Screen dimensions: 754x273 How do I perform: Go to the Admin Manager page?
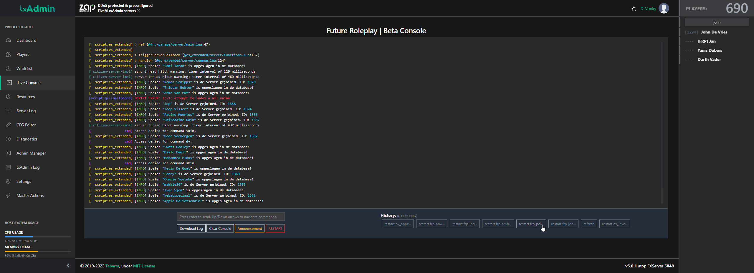(x=31, y=153)
